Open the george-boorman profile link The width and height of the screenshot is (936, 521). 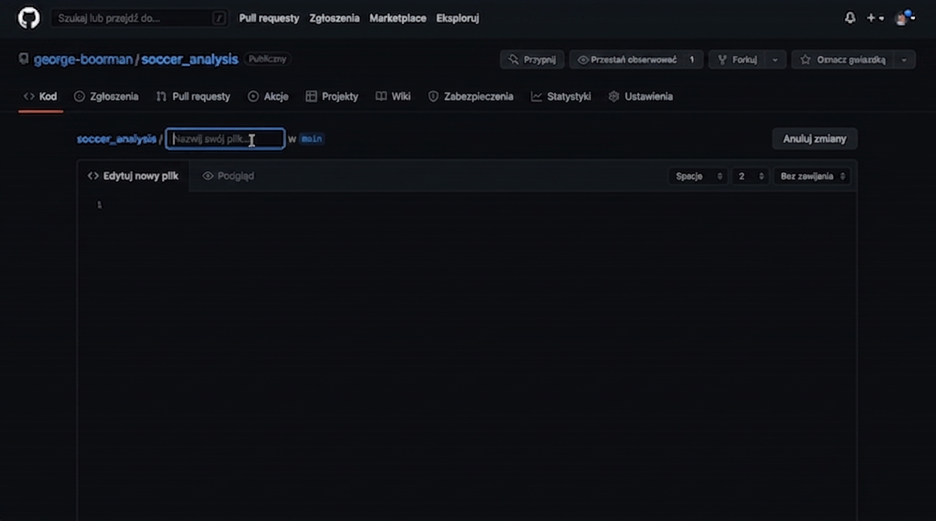tap(83, 59)
